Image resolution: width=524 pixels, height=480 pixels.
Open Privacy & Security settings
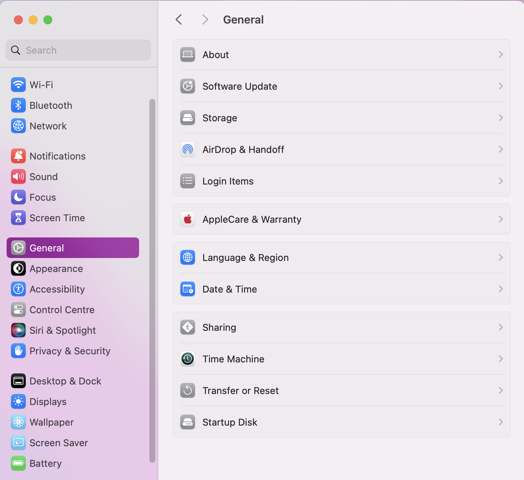pos(70,351)
